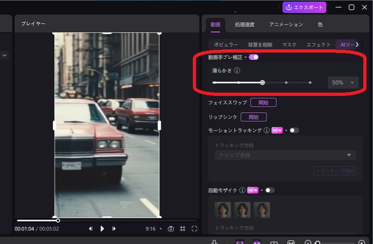This screenshot has width=373, height=244.
Task: Toggle モーショントラッキング switch
Action: pos(294,130)
